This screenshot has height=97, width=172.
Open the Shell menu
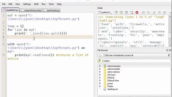click(36, 4)
